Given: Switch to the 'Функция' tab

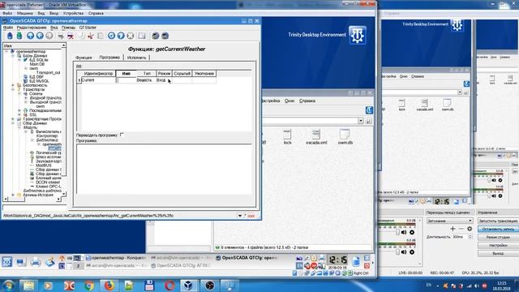Looking at the screenshot, I should tap(84, 58).
